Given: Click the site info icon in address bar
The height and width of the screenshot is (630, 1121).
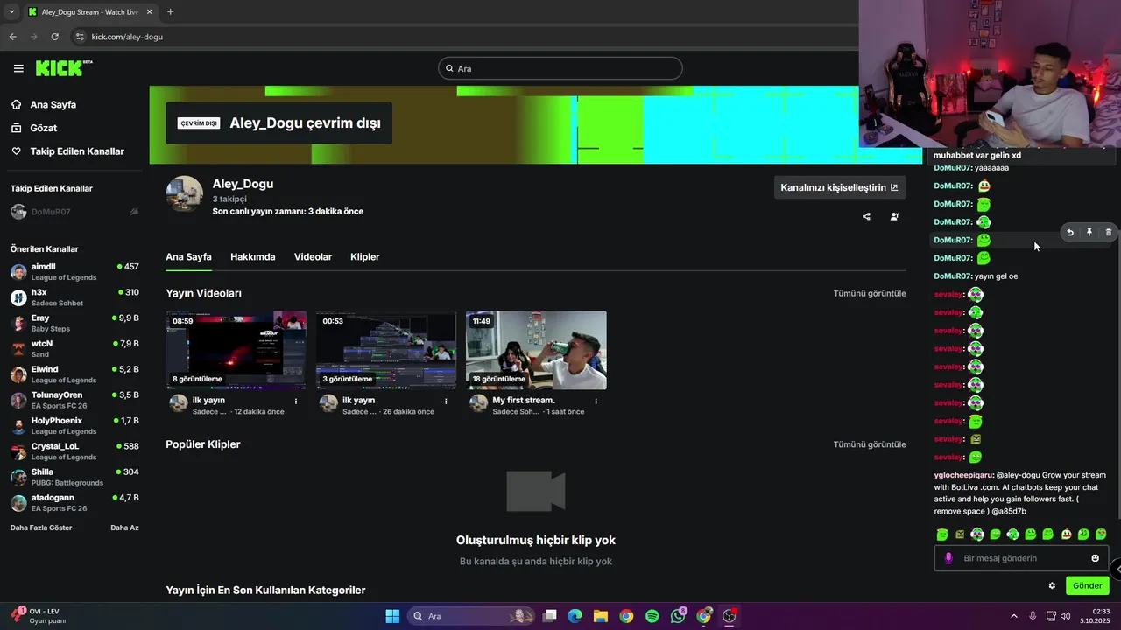Looking at the screenshot, I should [x=80, y=37].
